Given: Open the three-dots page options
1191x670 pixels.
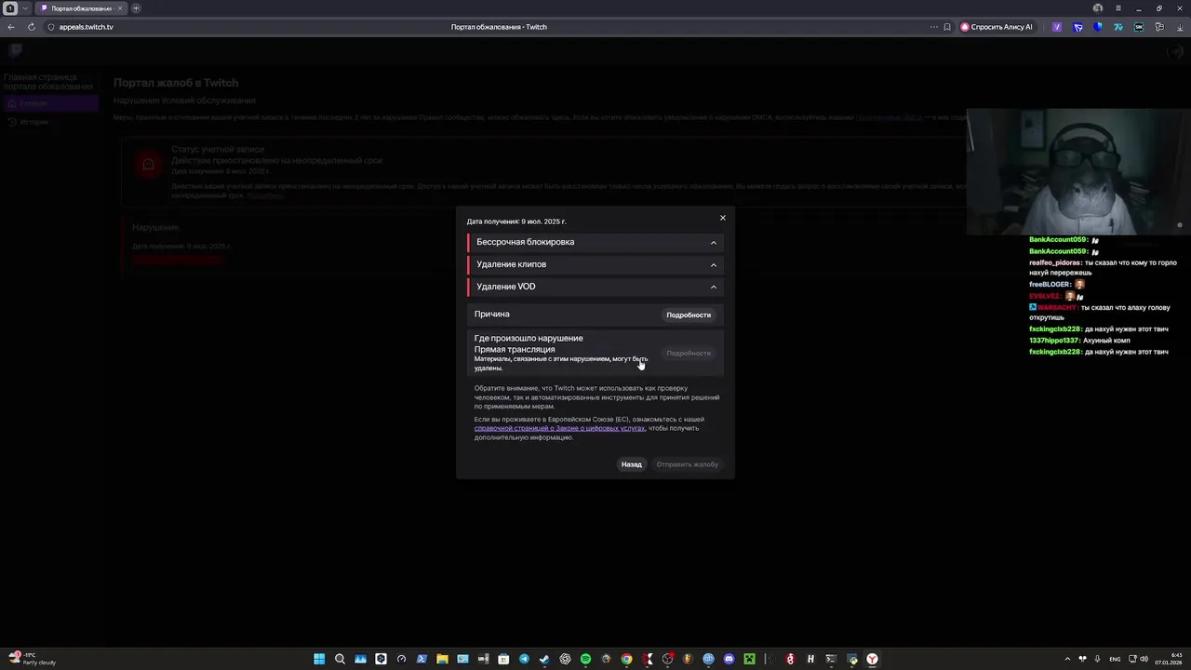Looking at the screenshot, I should point(934,27).
